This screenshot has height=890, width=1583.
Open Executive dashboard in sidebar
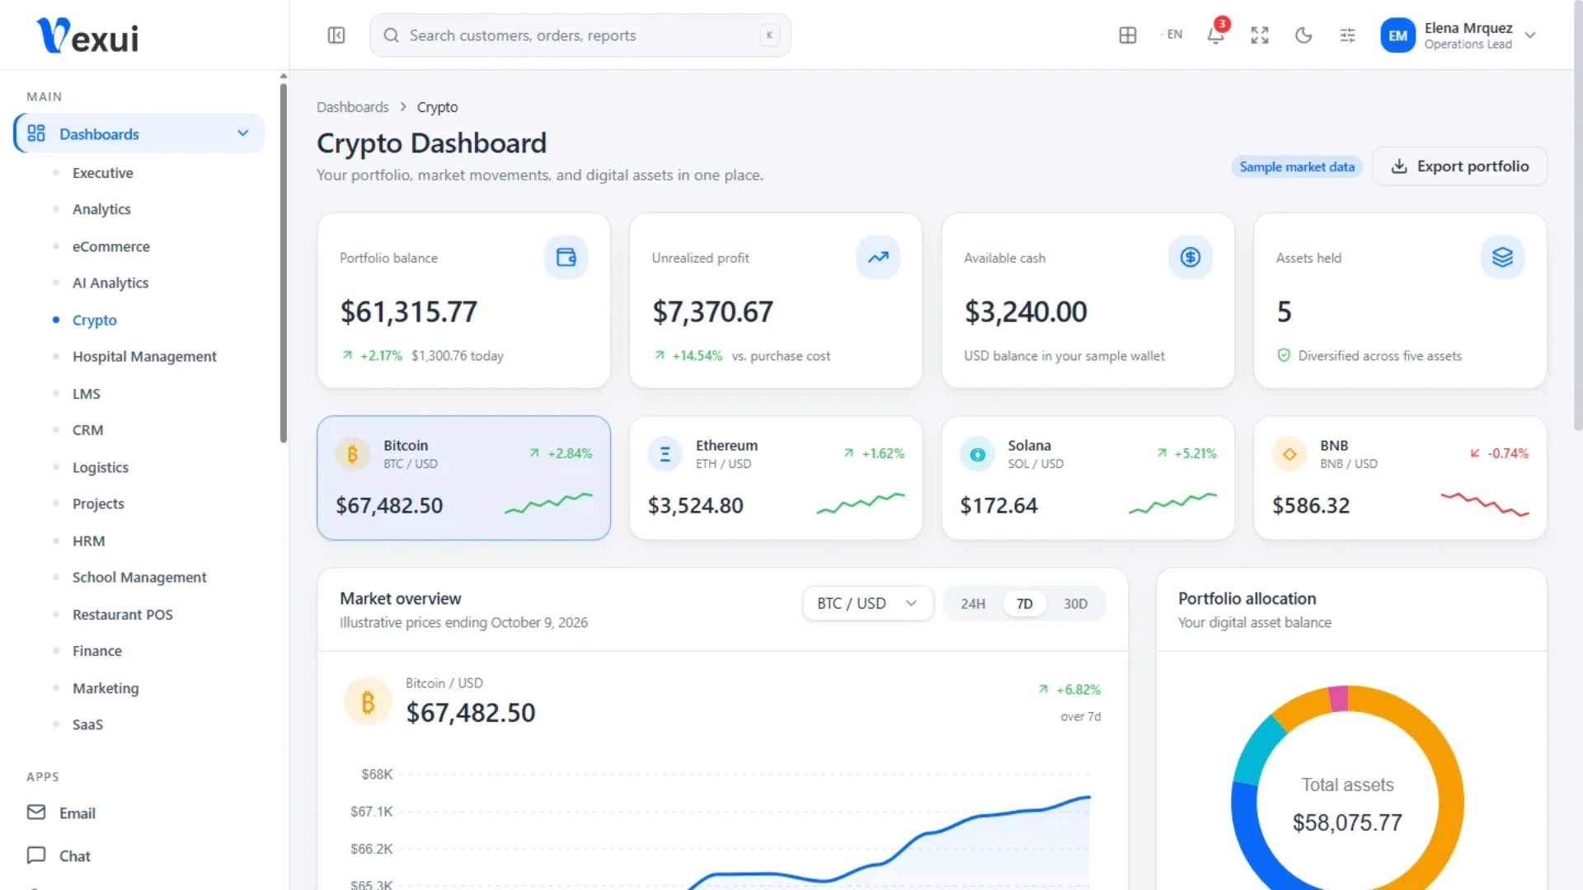103,172
